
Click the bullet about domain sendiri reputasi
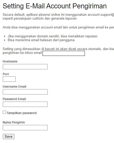click(x=52, y=36)
